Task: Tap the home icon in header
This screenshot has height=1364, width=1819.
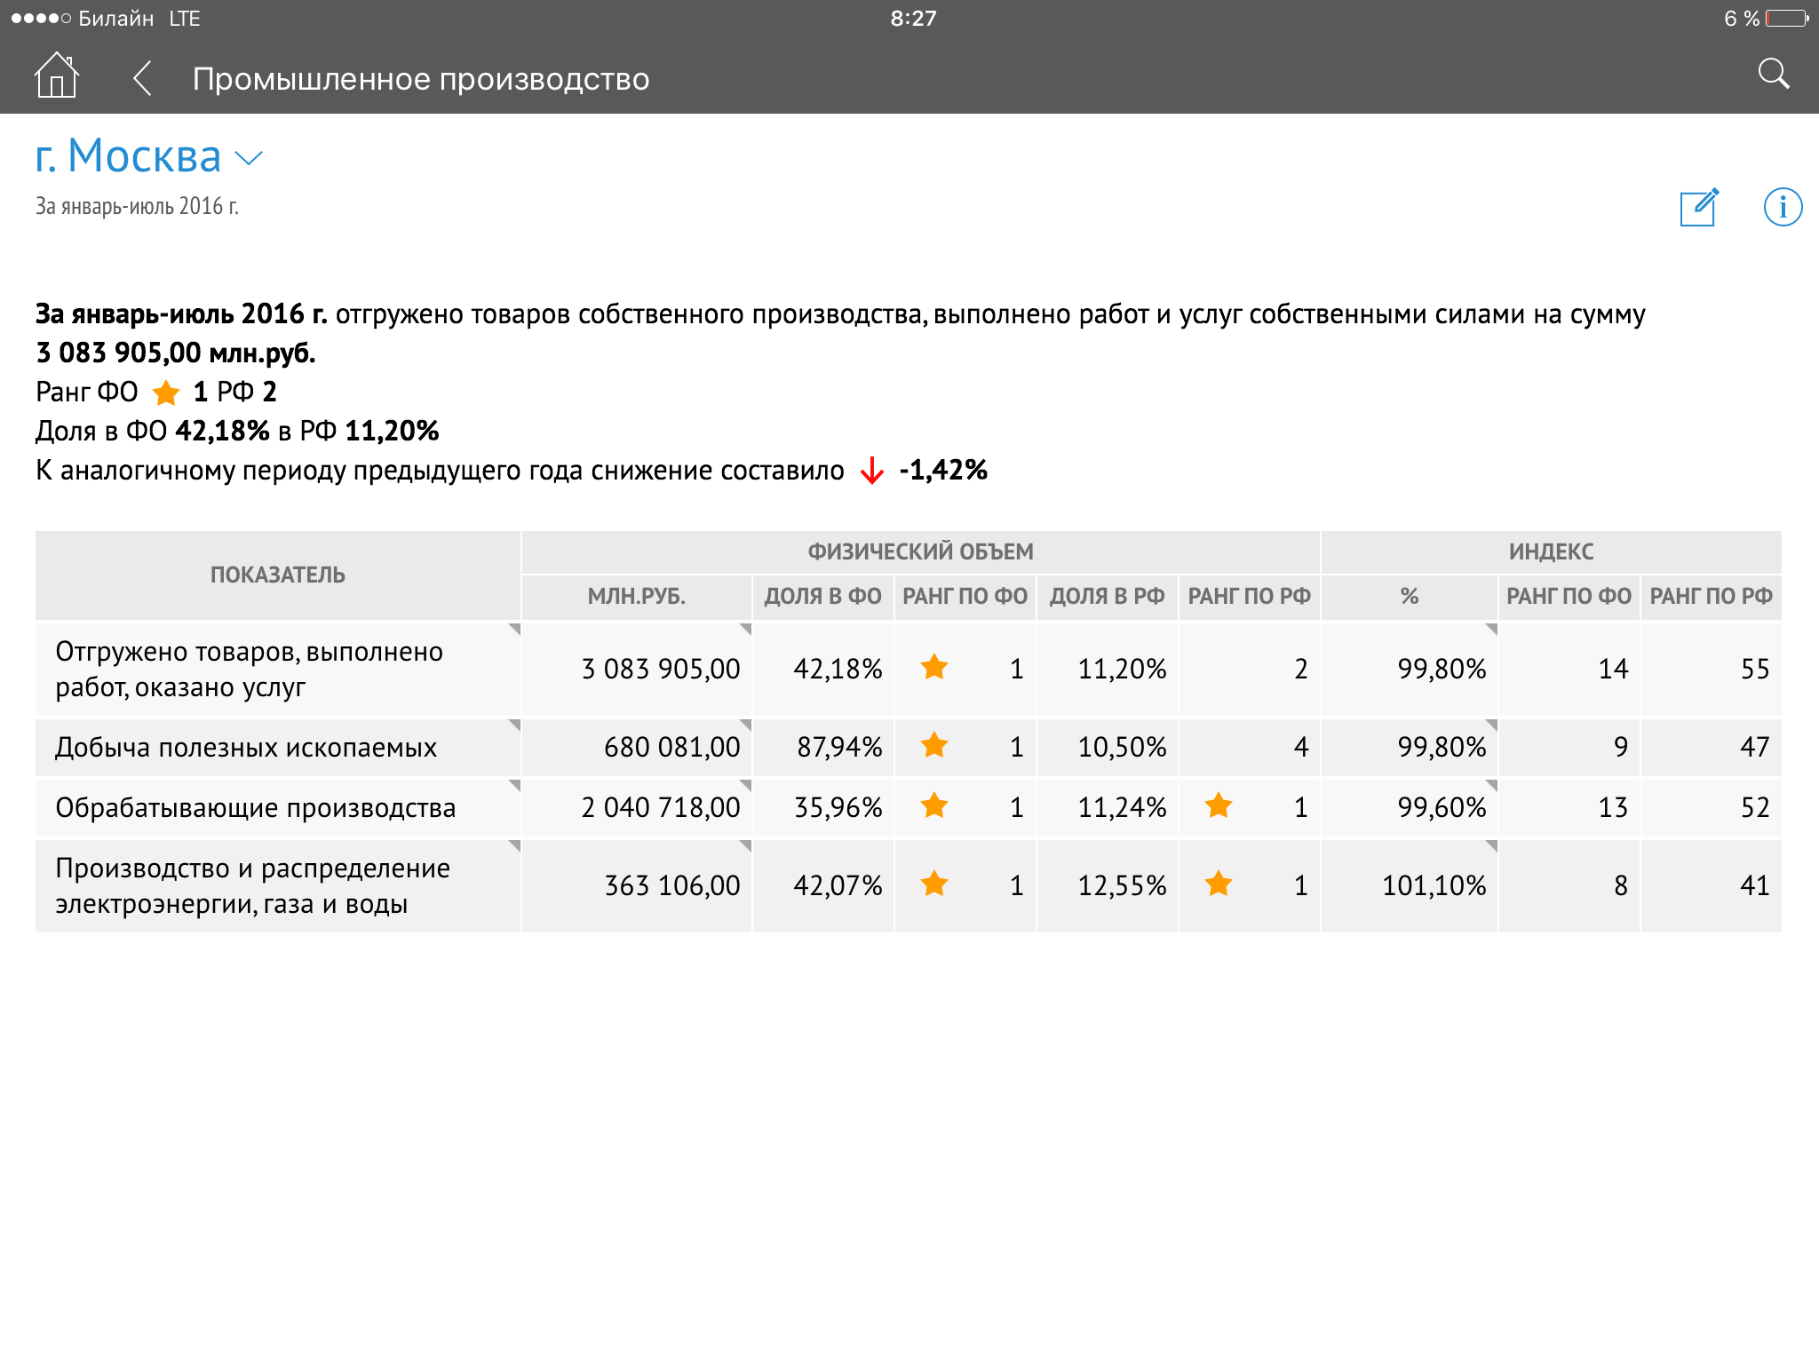Action: [x=57, y=75]
